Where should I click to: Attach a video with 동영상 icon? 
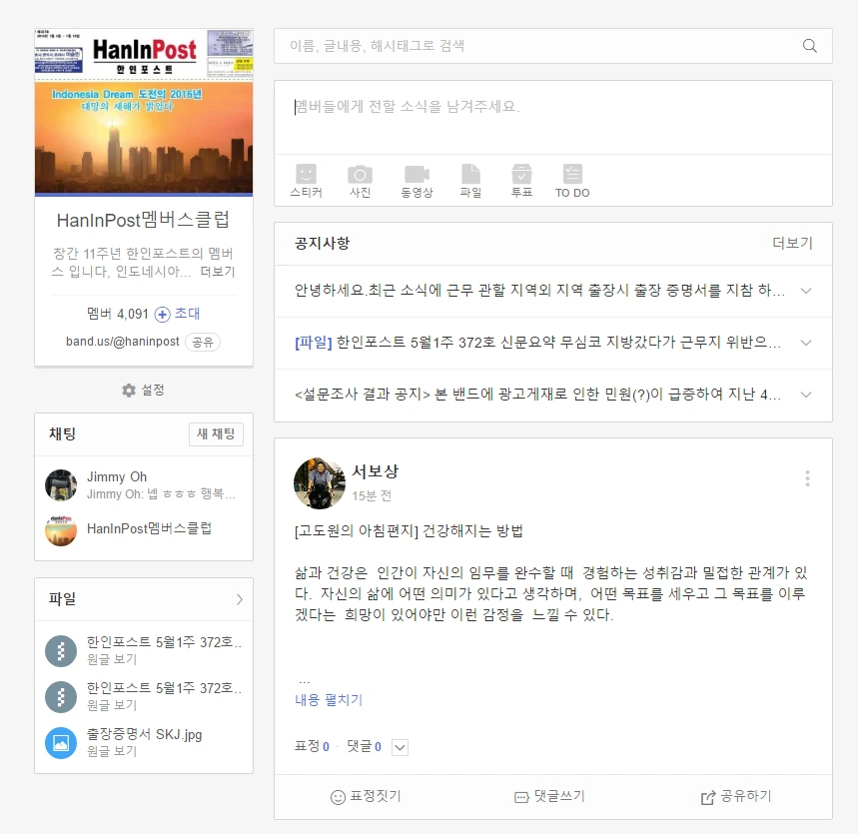coord(417,181)
